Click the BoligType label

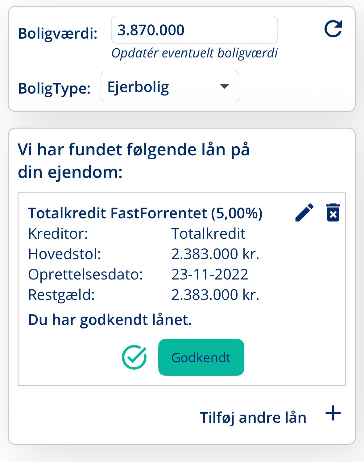point(54,88)
